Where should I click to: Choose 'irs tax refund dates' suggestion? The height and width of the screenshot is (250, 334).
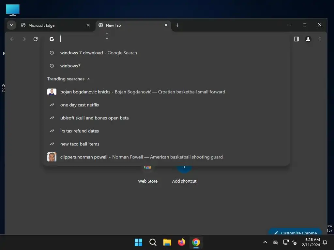tap(166, 131)
